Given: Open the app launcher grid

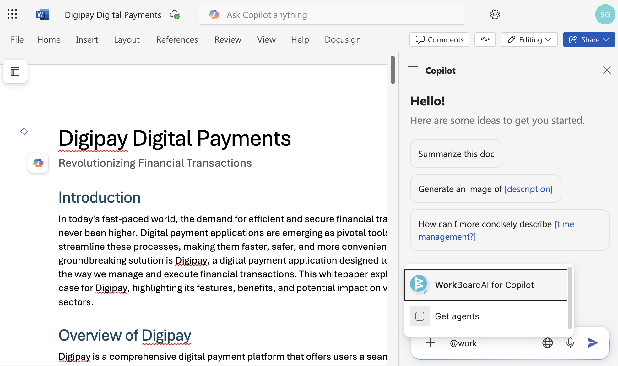Looking at the screenshot, I should 12,14.
